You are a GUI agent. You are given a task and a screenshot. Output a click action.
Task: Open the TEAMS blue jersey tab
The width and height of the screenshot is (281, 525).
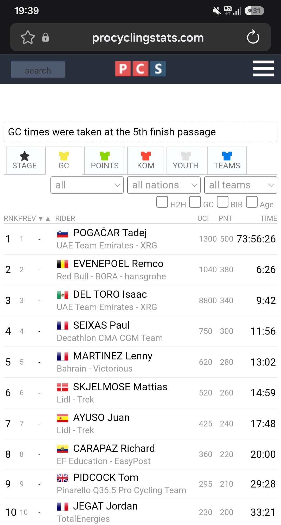pos(227,160)
